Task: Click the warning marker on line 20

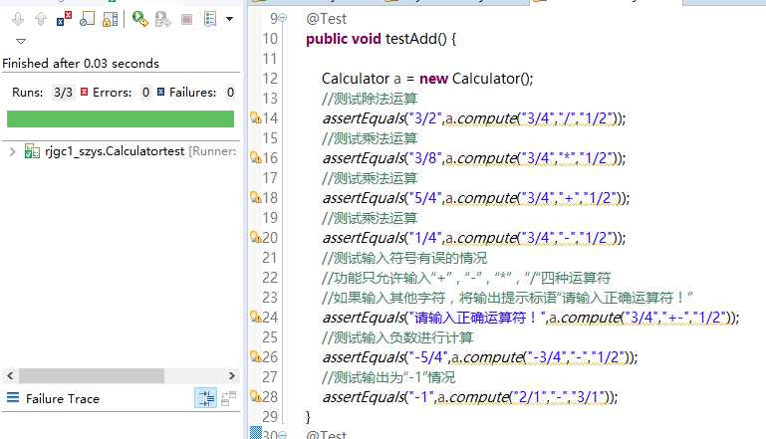Action: (x=255, y=237)
